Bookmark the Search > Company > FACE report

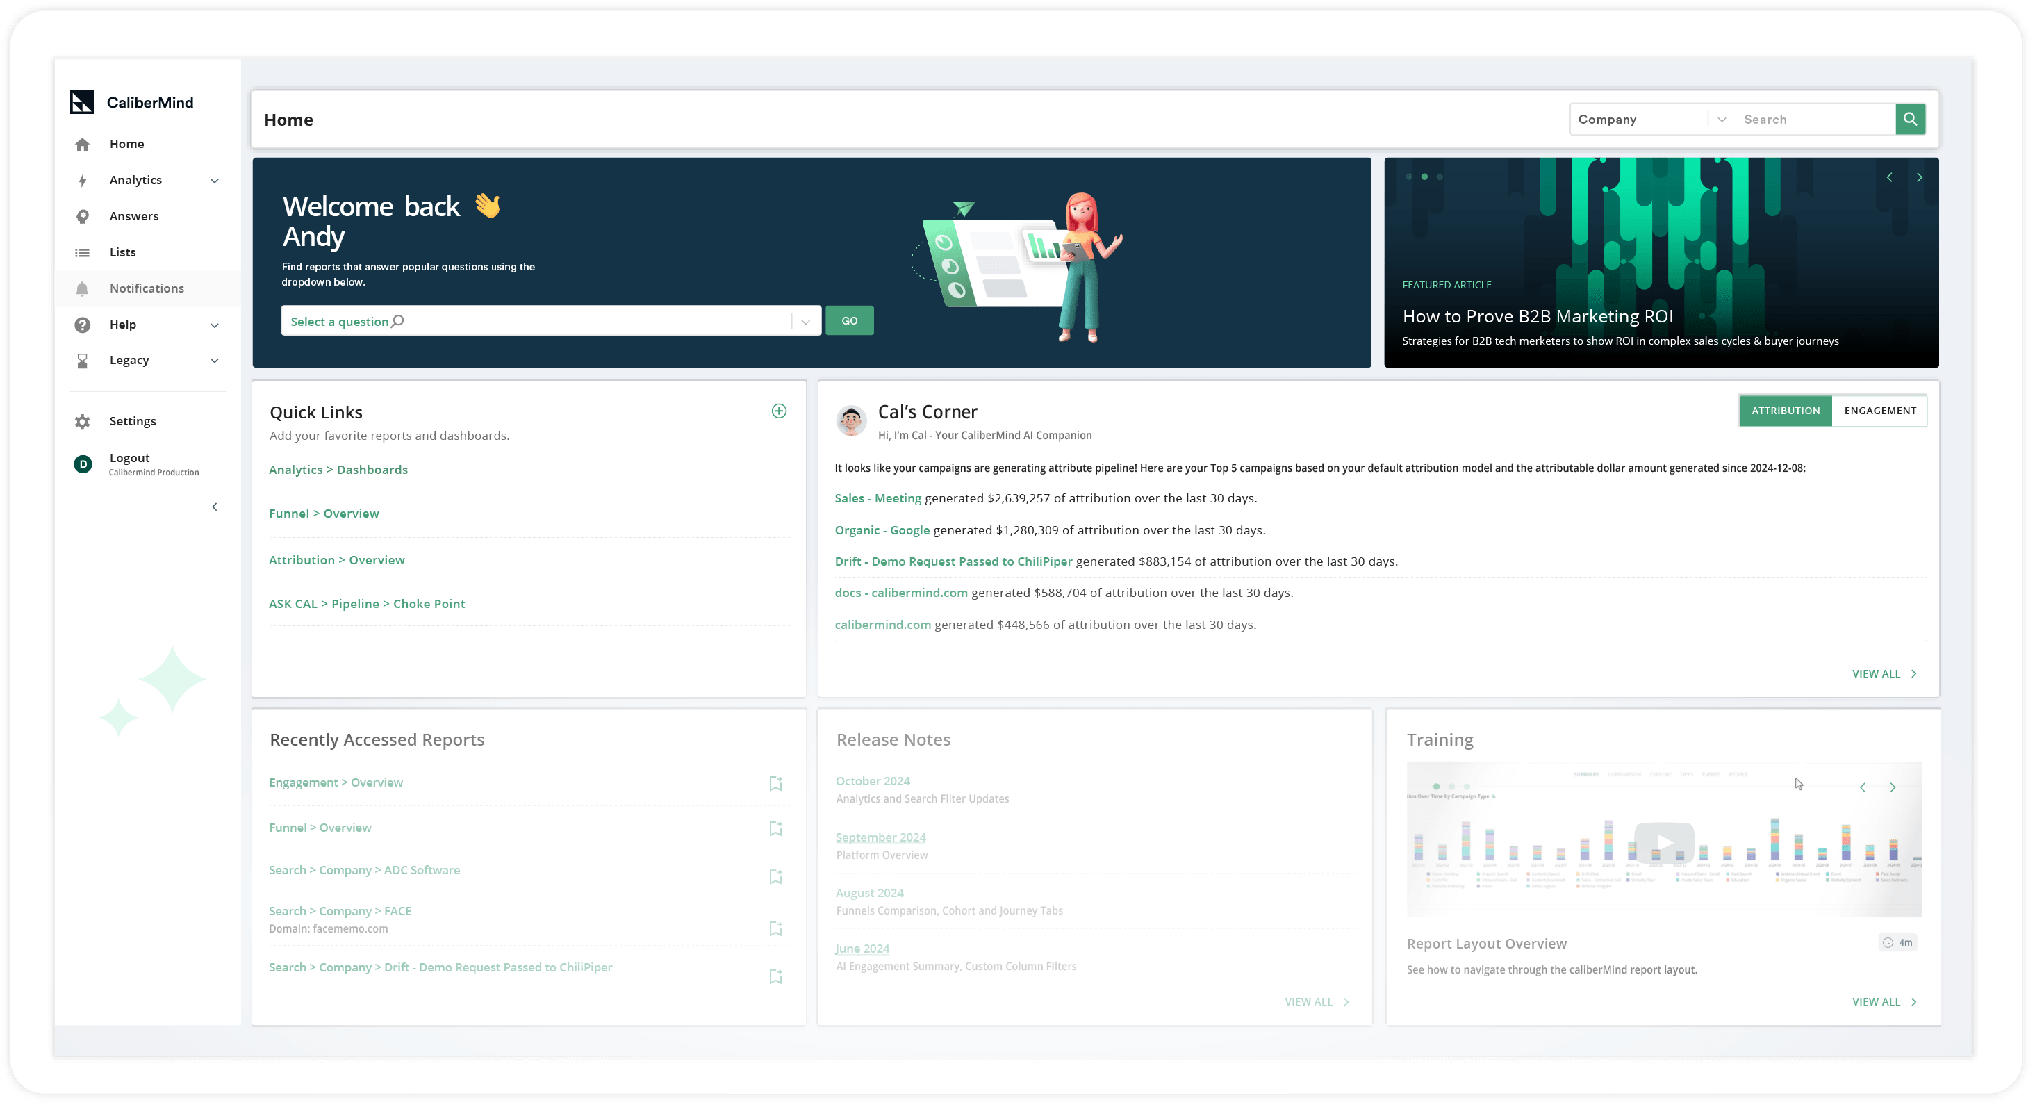pyautogui.click(x=776, y=928)
